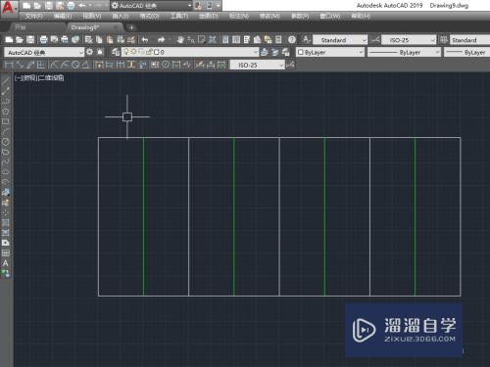Viewport: 490px width, 367px height.
Task: Toggle layer 0 lock icon
Action: (149, 52)
